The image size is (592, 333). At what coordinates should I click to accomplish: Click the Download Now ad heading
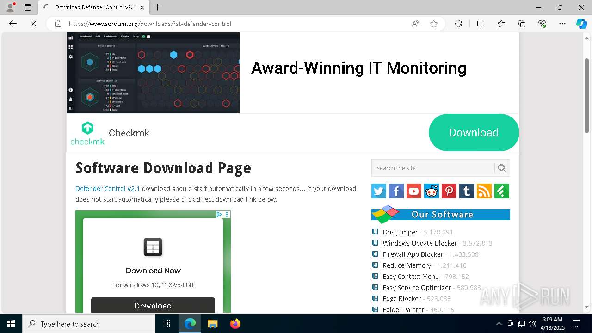[x=153, y=271]
